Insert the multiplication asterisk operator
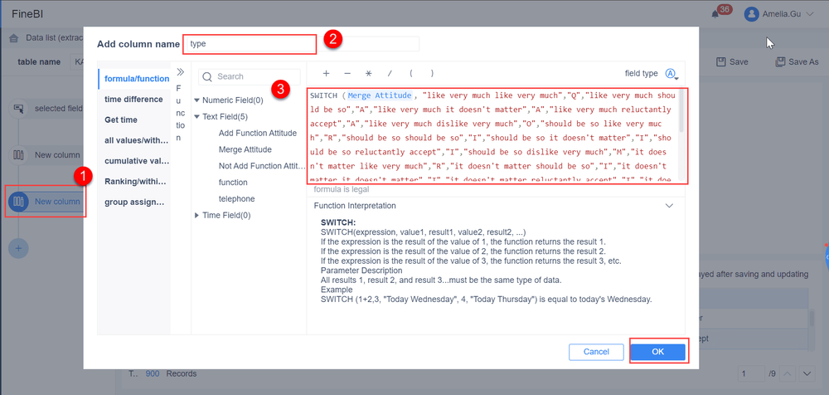This screenshot has height=395, width=829. 369,73
